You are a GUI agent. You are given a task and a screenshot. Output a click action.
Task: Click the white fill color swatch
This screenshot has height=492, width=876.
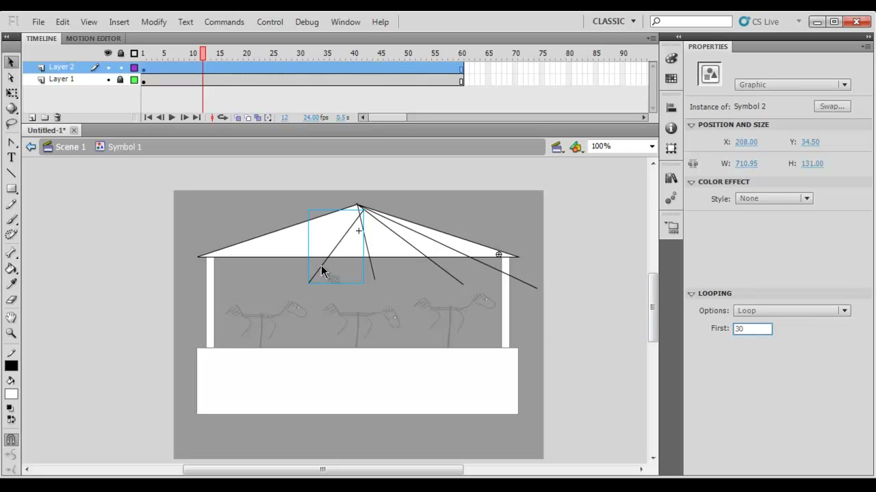pyautogui.click(x=11, y=394)
